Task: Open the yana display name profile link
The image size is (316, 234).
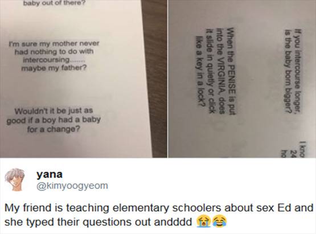Action: coord(50,174)
